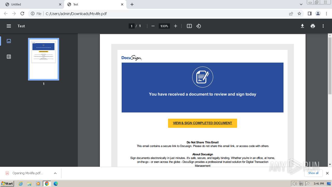Open the Chrome side panel
The width and height of the screenshot is (332, 187).
pyautogui.click(x=310, y=14)
